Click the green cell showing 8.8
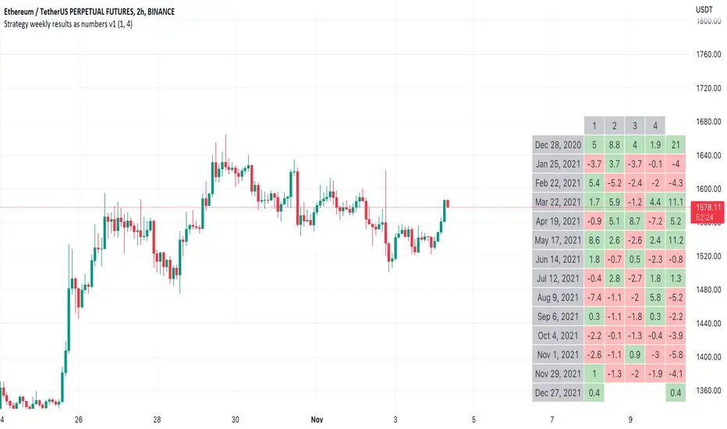This screenshot has height=429, width=727. tap(615, 144)
